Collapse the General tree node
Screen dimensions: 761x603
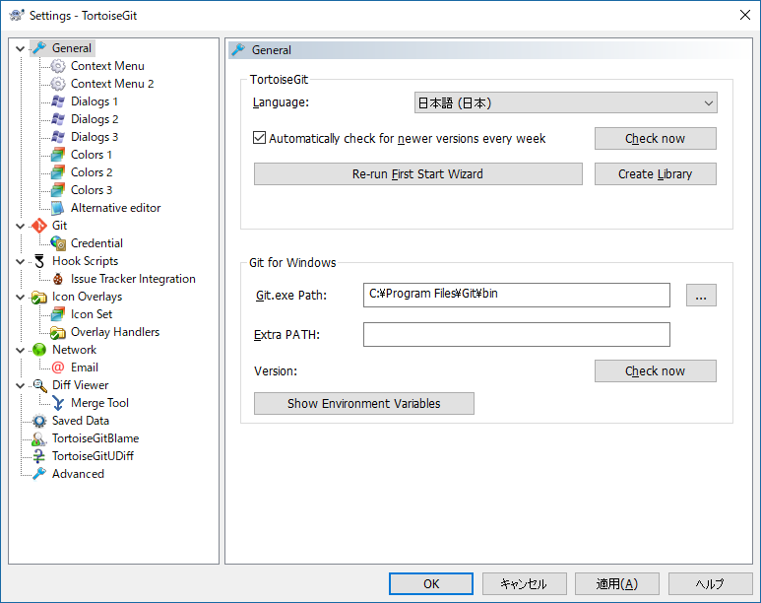[x=21, y=48]
